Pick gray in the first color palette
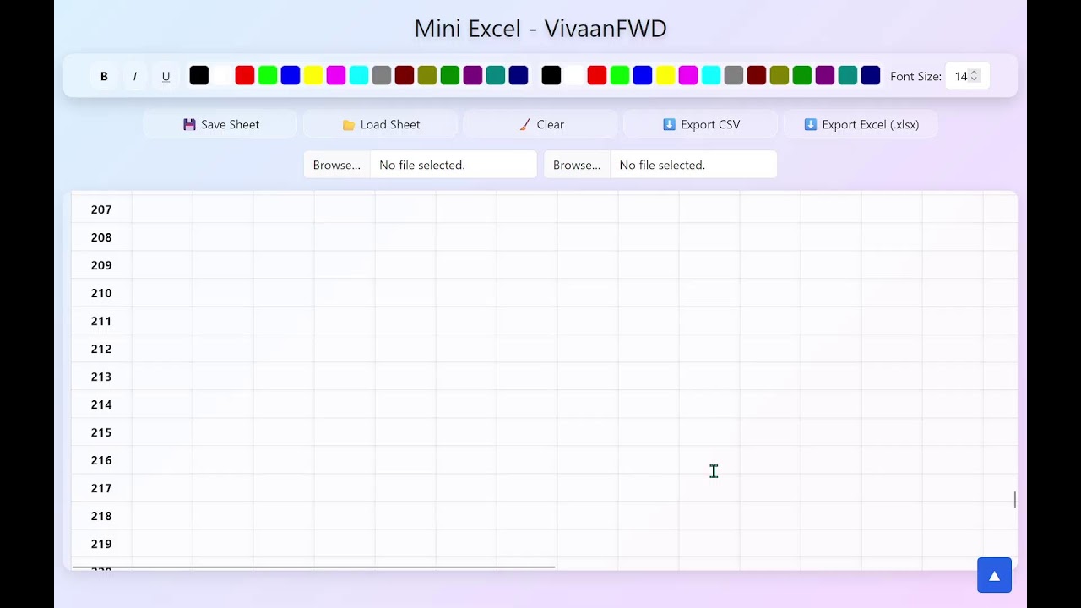 [382, 76]
